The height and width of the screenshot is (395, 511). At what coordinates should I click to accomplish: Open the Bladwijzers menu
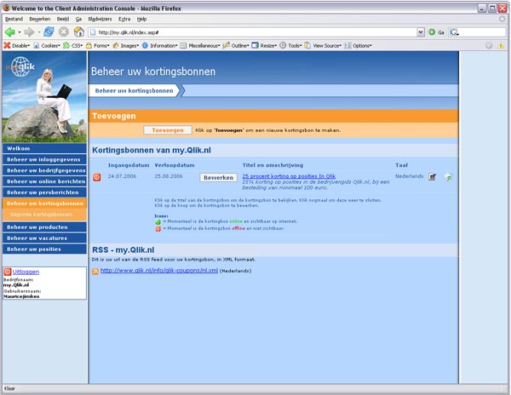[x=100, y=18]
